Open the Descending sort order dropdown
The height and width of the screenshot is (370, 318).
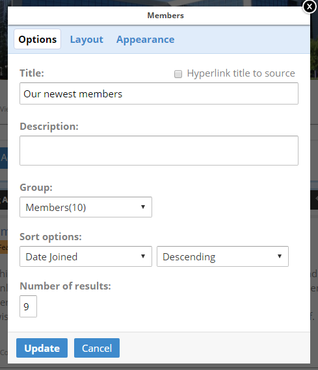222,256
